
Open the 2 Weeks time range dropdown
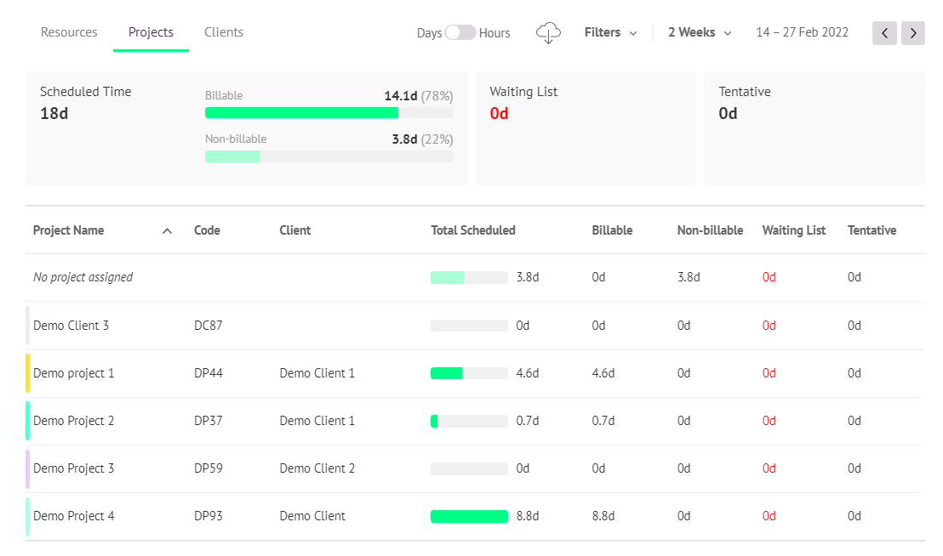coord(692,32)
